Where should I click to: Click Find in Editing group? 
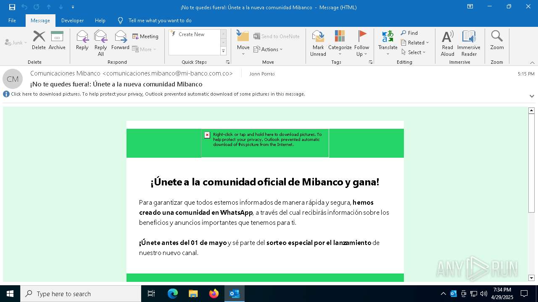(409, 33)
